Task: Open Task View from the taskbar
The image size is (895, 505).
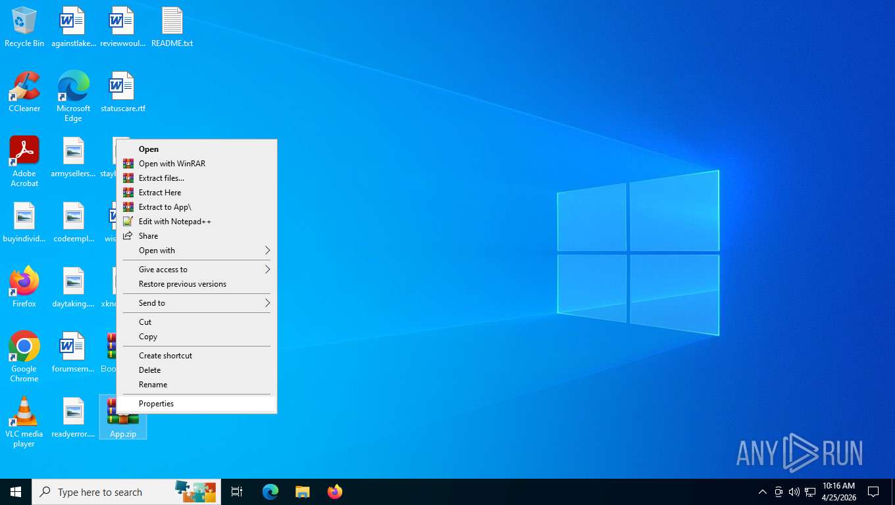Action: 237,492
